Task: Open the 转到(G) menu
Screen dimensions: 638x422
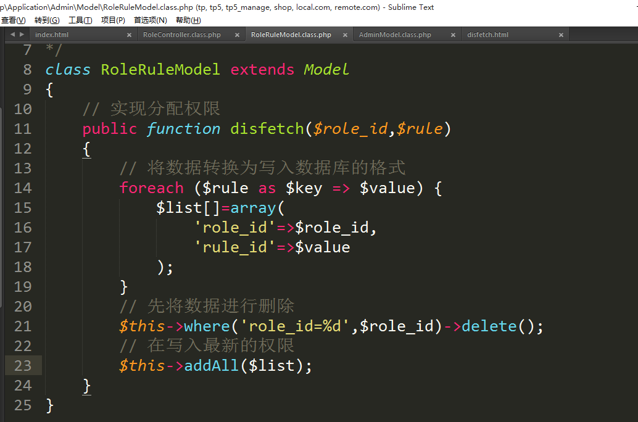Action: (47, 20)
